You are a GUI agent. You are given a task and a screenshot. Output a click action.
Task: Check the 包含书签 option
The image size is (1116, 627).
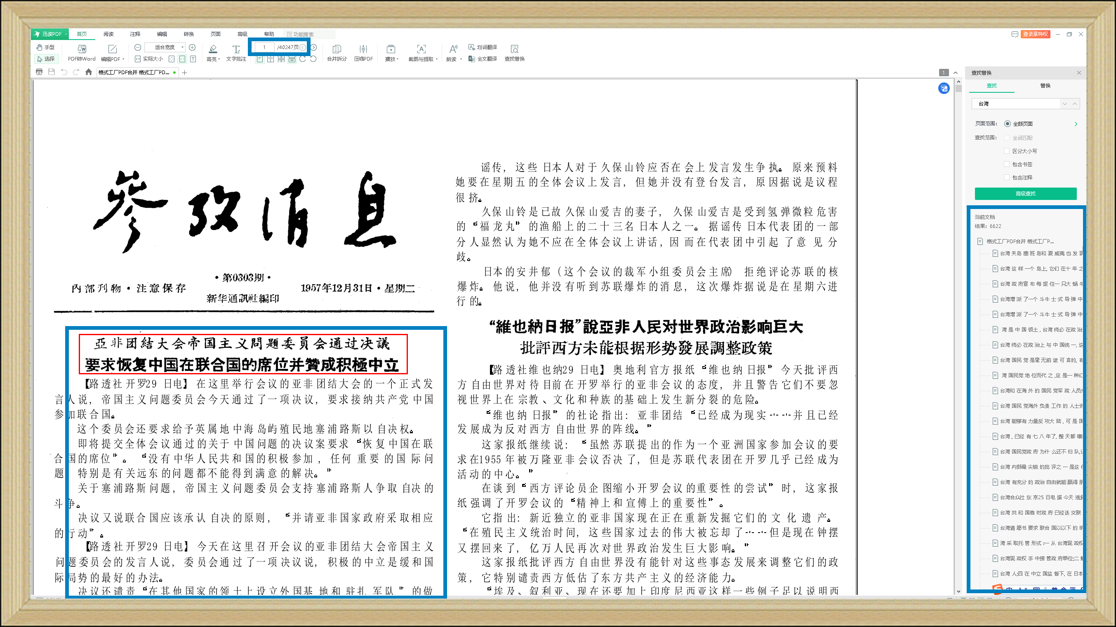(x=1007, y=164)
